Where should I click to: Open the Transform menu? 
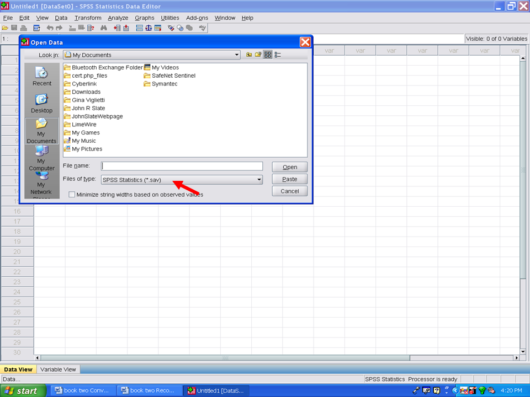pyautogui.click(x=88, y=18)
